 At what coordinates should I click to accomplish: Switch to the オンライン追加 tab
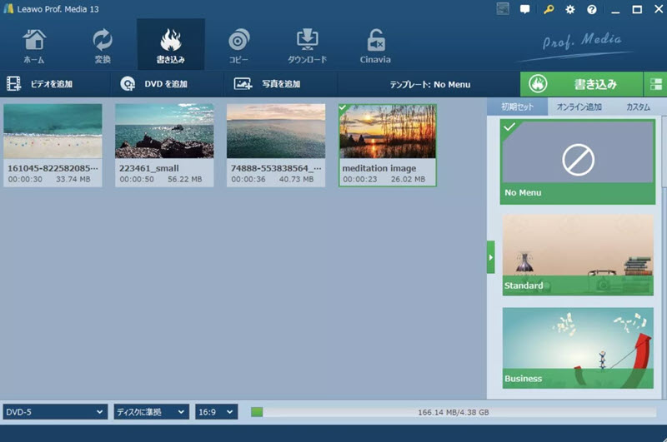579,107
